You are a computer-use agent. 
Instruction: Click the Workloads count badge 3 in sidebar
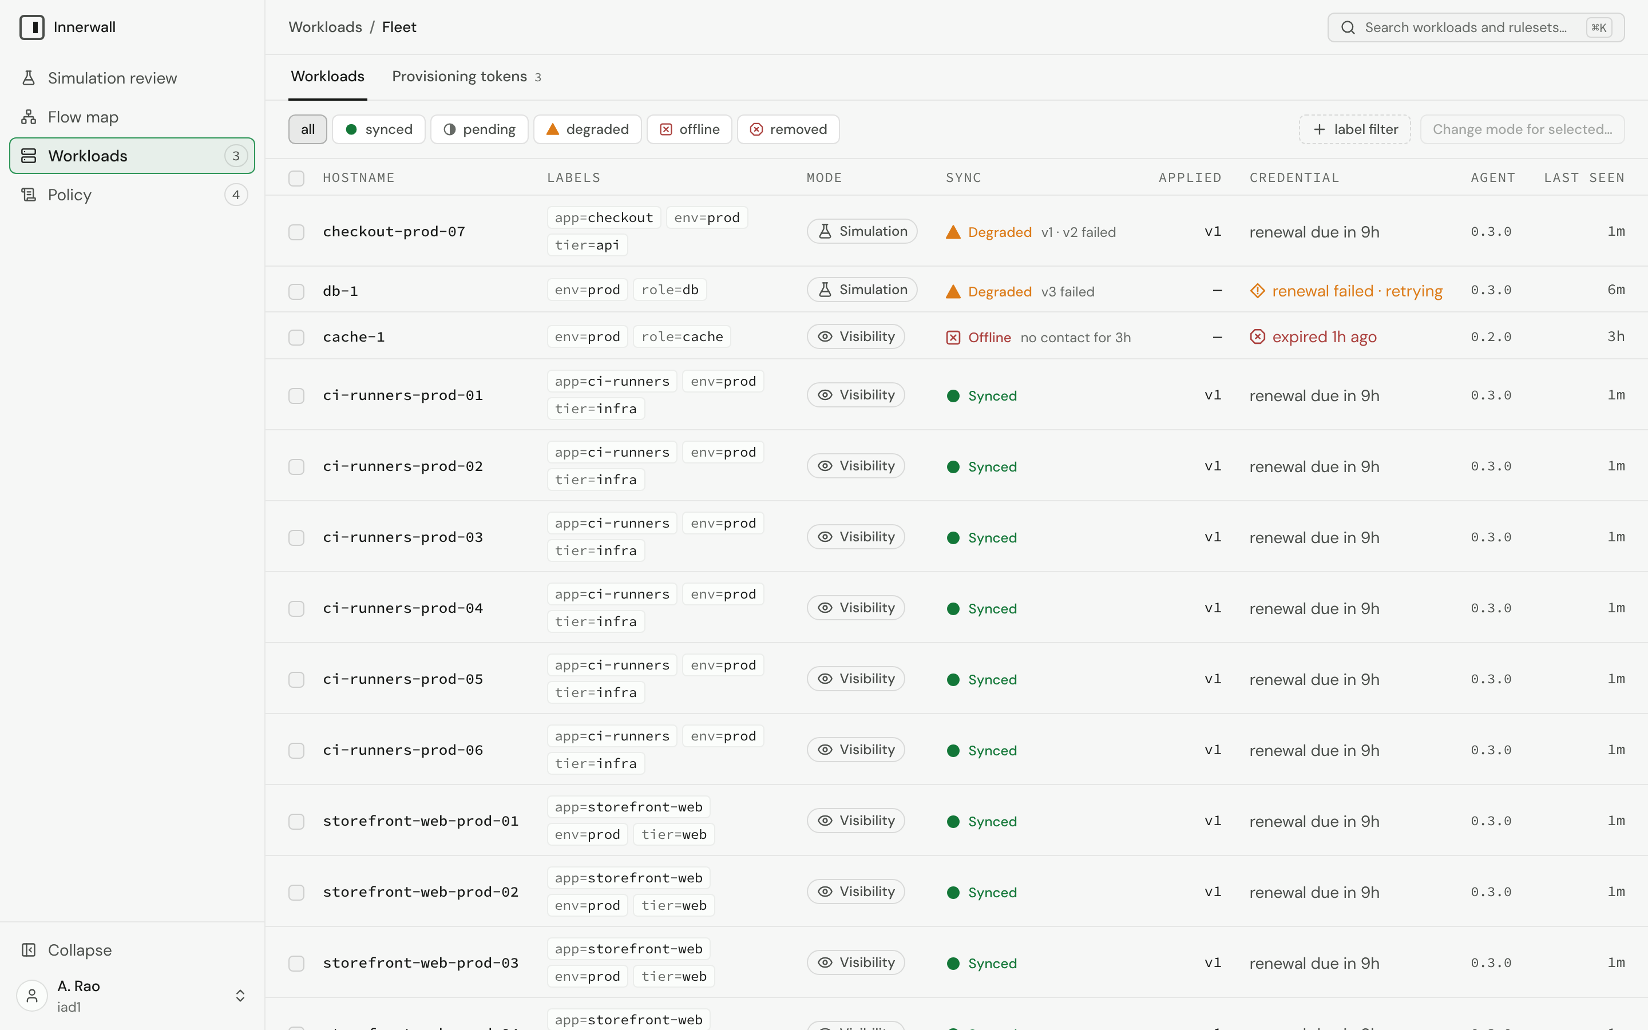tap(236, 156)
